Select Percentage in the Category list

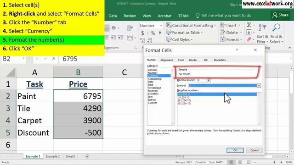point(154,88)
